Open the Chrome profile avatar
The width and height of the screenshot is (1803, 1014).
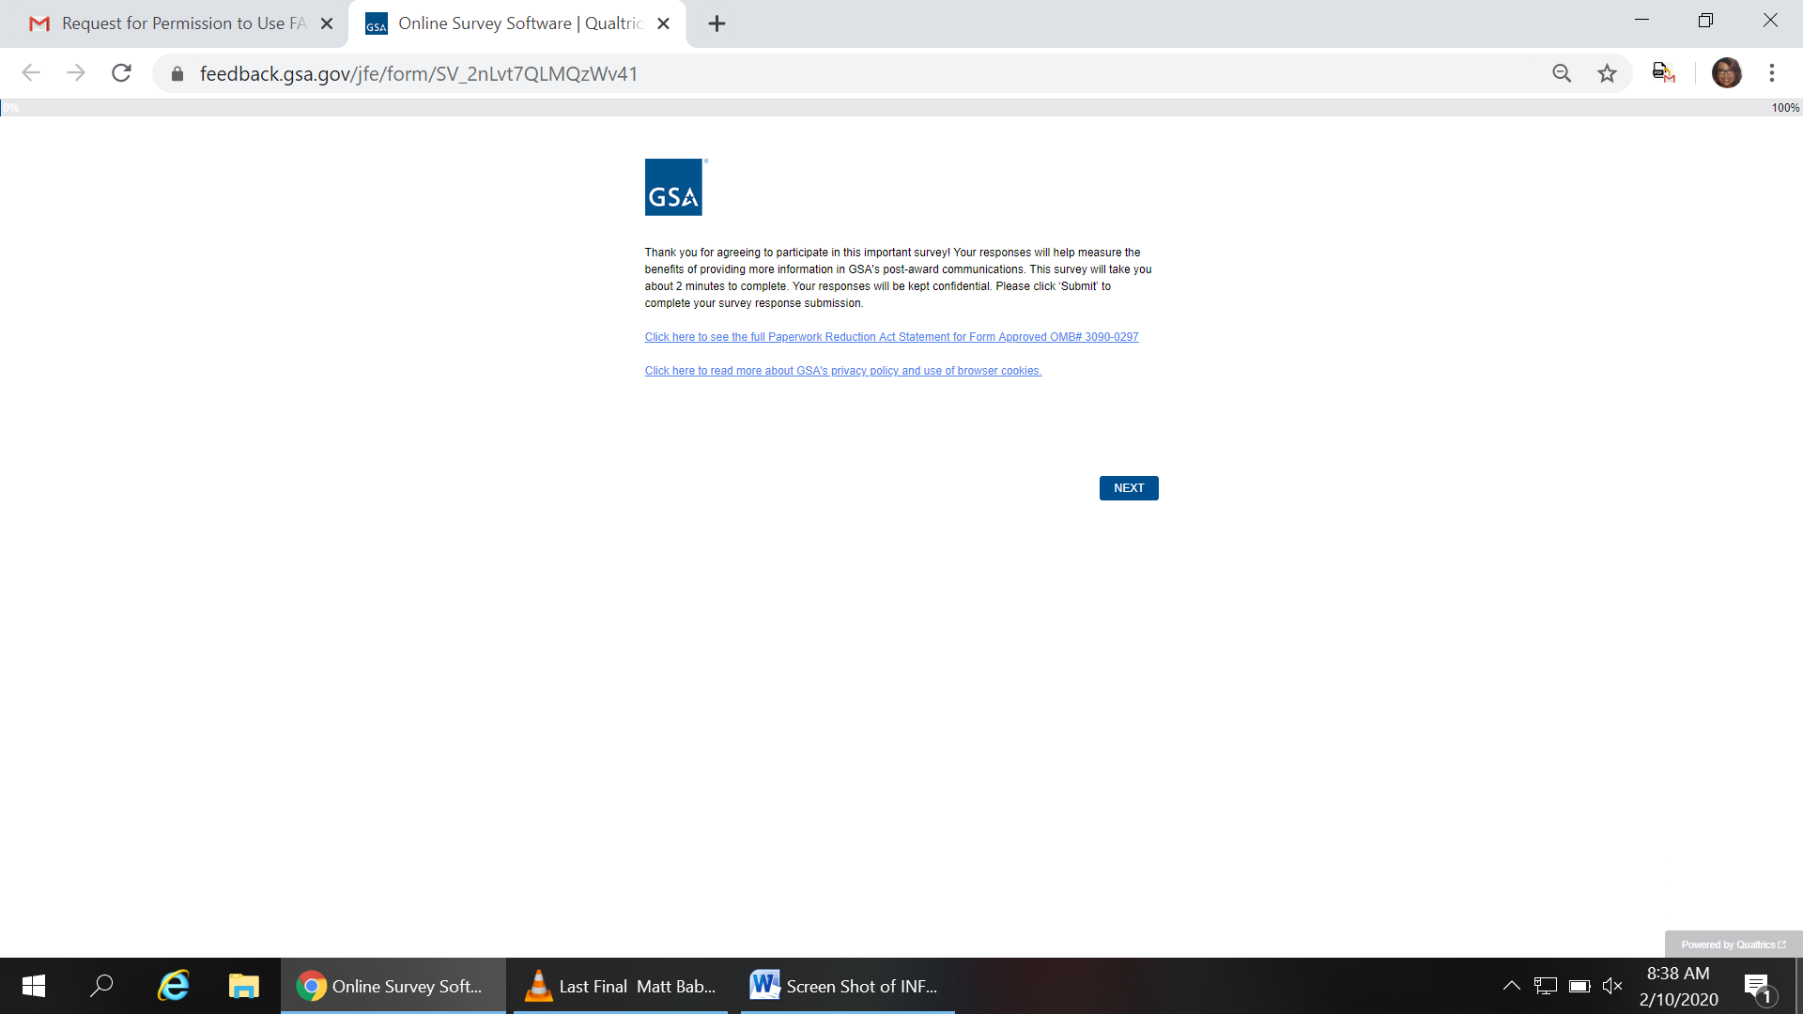click(1726, 73)
